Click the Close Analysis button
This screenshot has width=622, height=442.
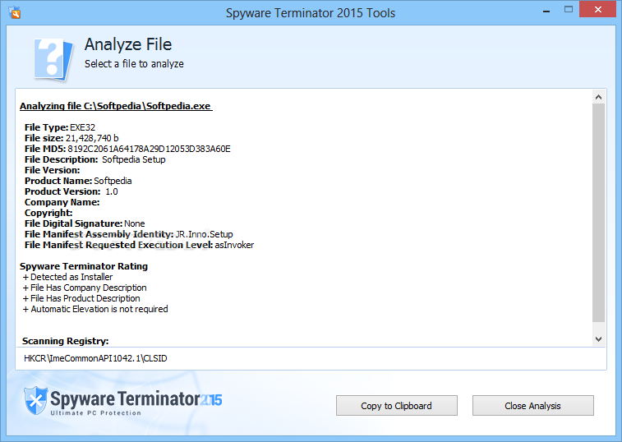point(532,406)
